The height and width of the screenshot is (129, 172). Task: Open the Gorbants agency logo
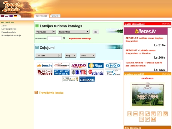(87, 79)
